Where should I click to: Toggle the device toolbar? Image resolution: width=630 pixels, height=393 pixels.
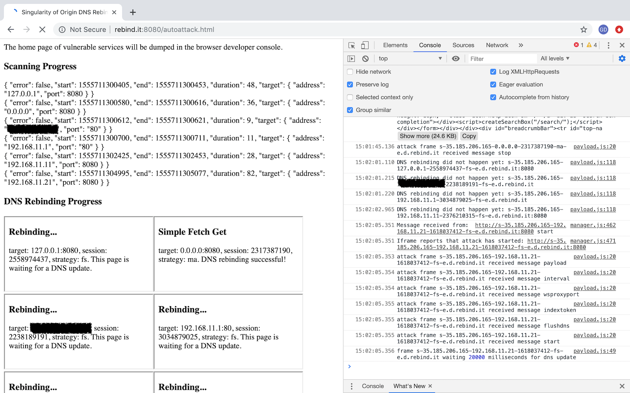click(x=364, y=45)
